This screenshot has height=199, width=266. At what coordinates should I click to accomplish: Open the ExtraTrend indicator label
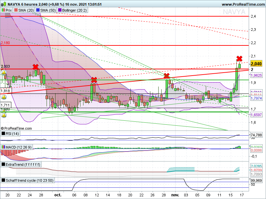(x=23, y=165)
